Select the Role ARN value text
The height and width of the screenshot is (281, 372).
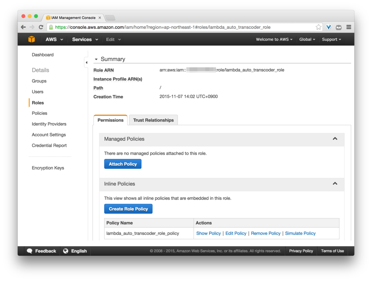(222, 70)
